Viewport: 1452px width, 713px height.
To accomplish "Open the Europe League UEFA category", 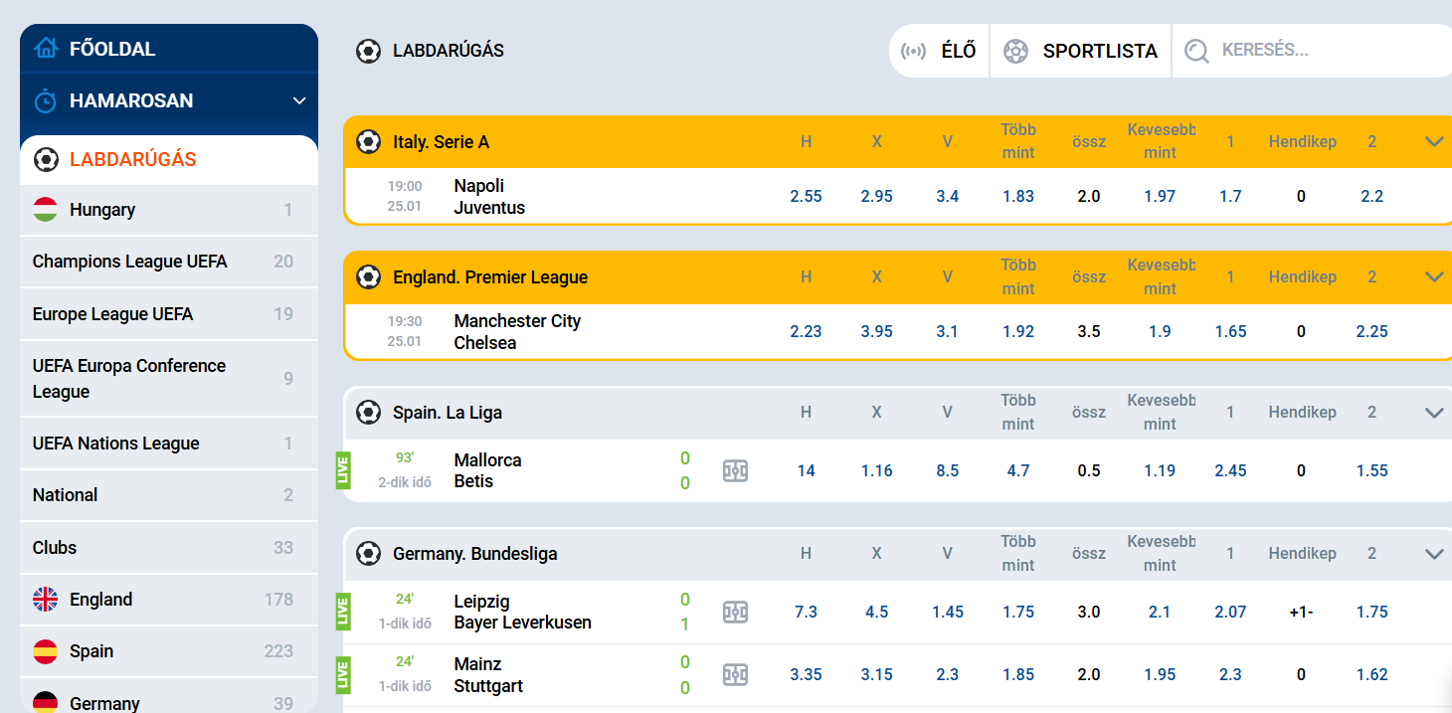I will point(112,314).
